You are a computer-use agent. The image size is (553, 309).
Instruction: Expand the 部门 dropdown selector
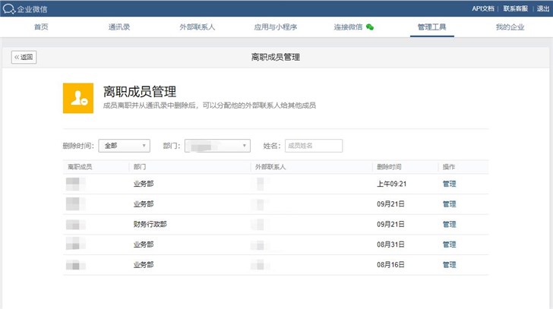click(217, 146)
